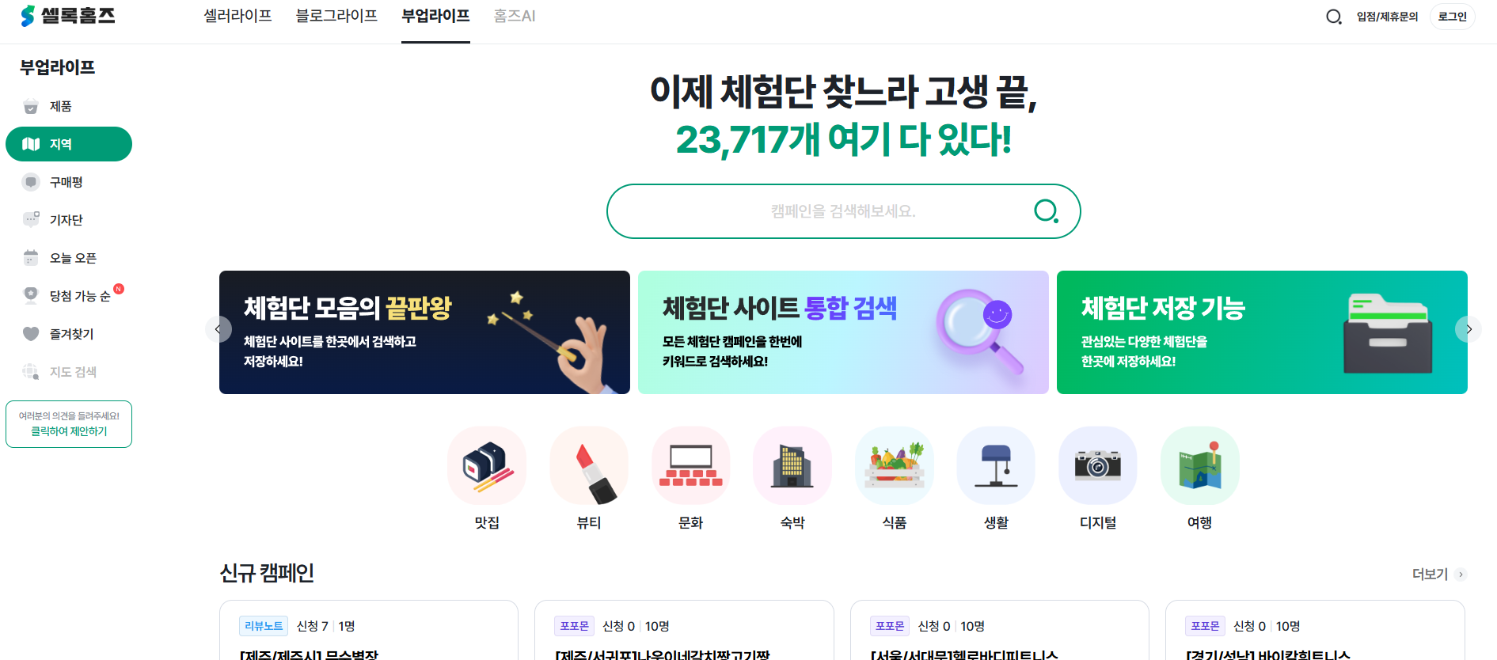Choose the 디지털 camera category icon
1497x660 pixels.
1098,465
